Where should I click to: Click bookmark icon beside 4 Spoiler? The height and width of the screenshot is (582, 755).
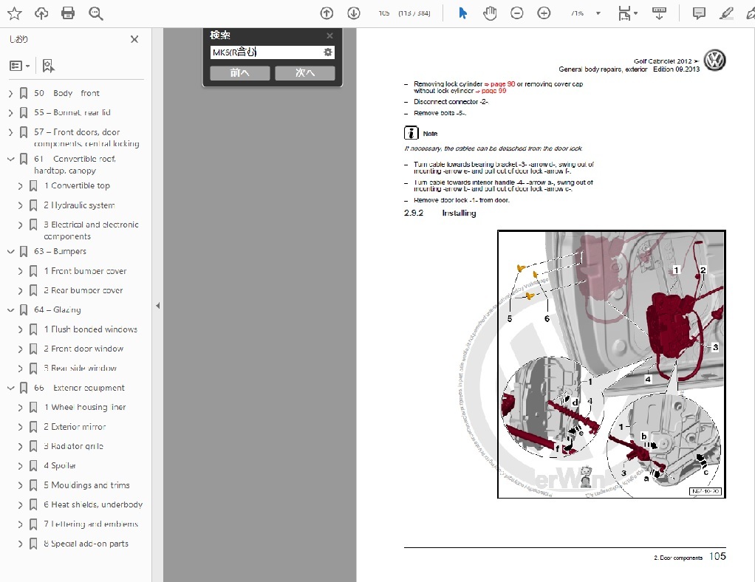click(x=33, y=465)
